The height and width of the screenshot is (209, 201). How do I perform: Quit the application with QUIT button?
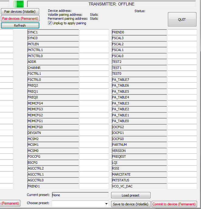pos(182,19)
